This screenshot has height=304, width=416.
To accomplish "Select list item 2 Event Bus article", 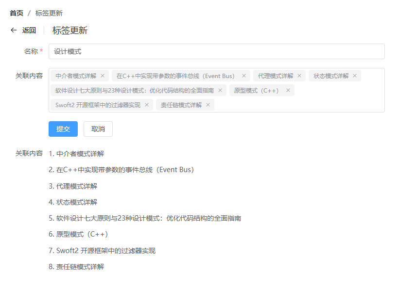I will pyautogui.click(x=121, y=170).
